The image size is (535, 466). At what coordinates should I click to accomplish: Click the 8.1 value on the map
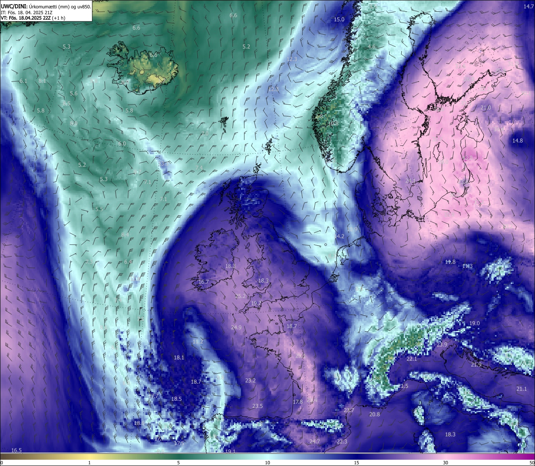(x=42, y=81)
